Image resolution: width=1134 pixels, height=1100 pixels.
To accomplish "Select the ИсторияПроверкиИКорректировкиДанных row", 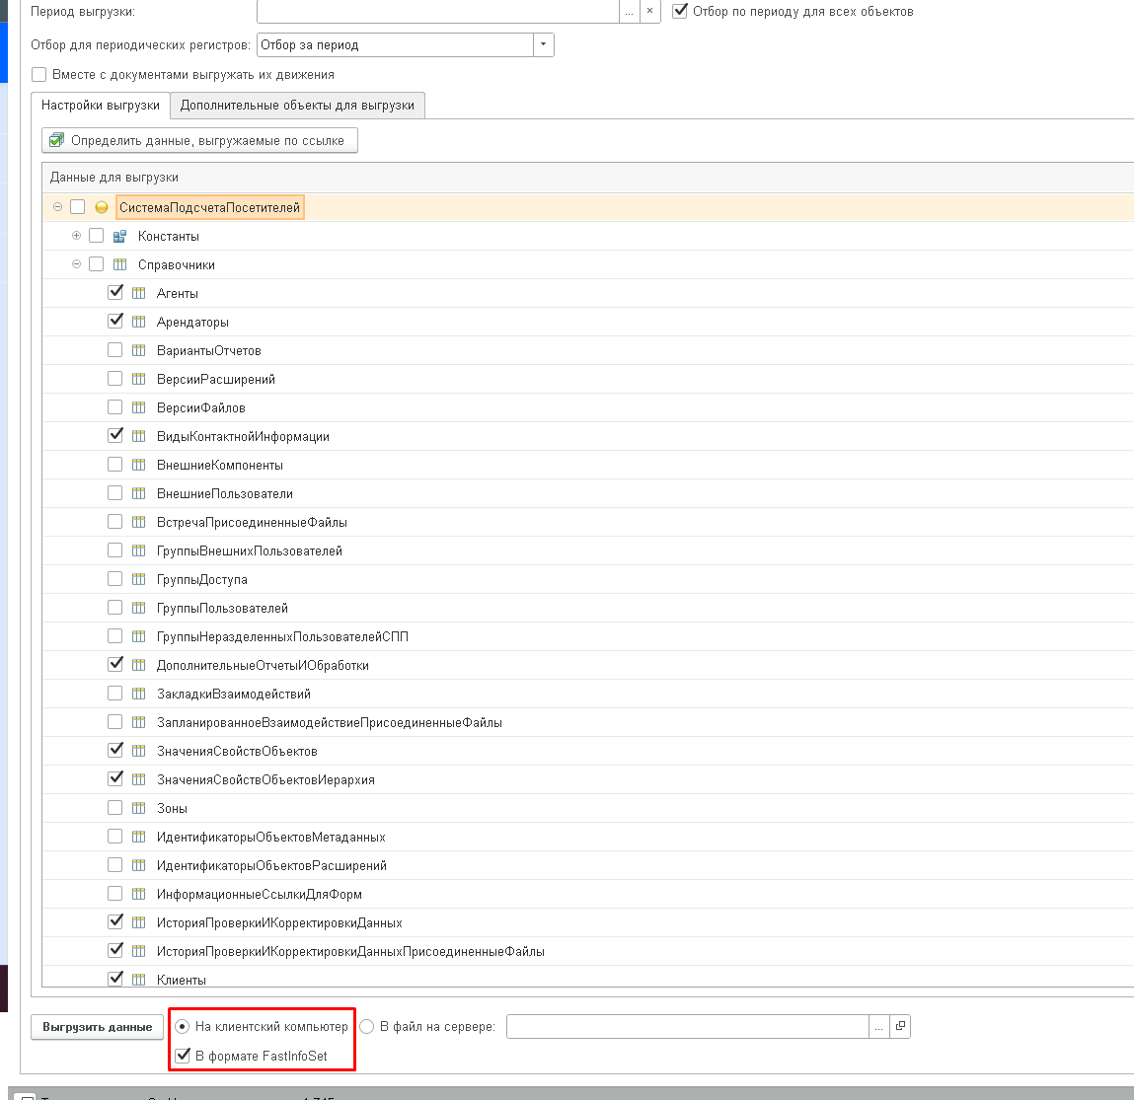I will [x=587, y=923].
